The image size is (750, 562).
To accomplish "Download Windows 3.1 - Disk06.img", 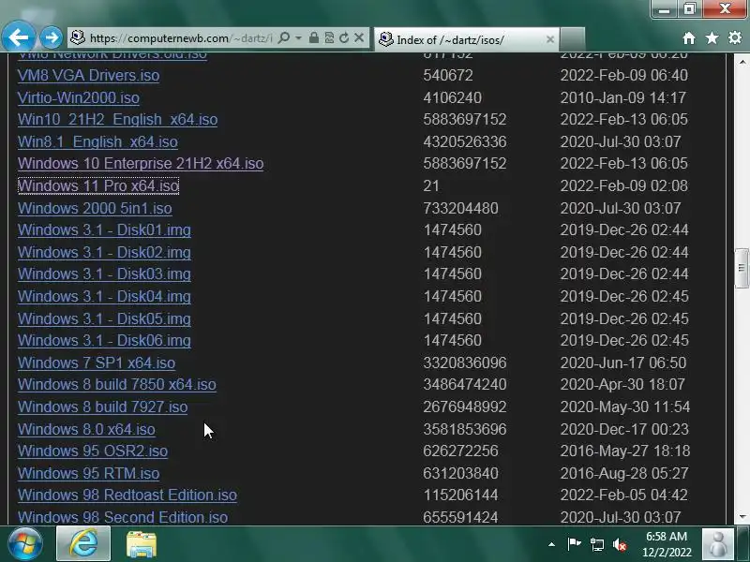I will coord(104,340).
